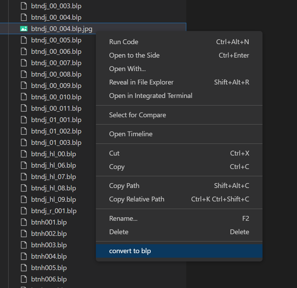This screenshot has height=288, width=297.
Task: Click the file icon beside btndj_hl_00.blp
Action: click(24, 154)
